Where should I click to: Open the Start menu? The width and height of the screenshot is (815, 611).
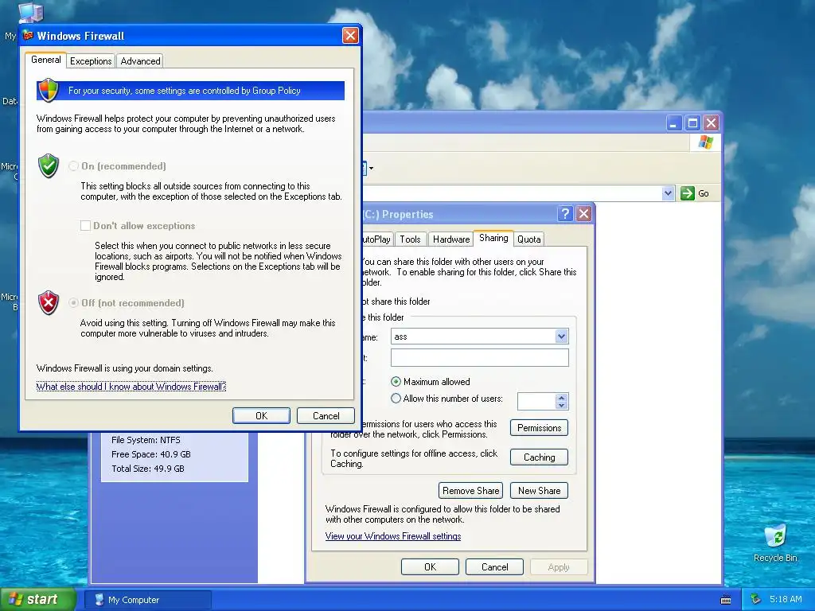point(37,600)
